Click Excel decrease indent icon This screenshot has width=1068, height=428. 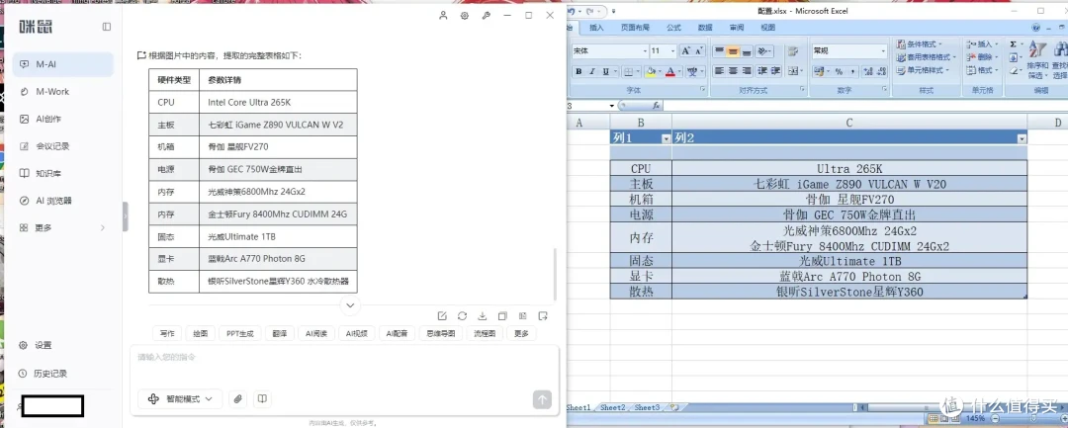click(760, 71)
